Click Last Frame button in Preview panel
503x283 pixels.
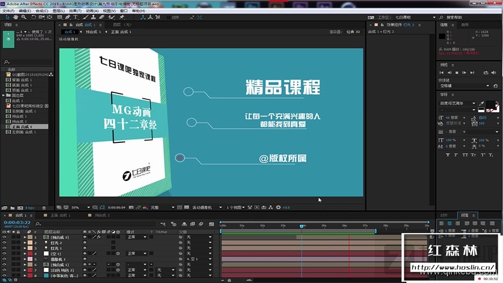(472, 73)
